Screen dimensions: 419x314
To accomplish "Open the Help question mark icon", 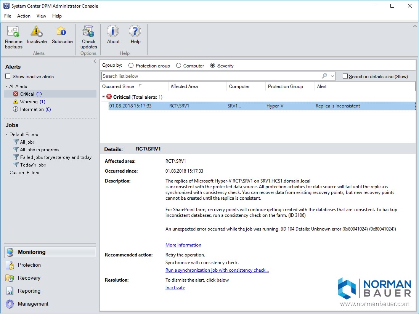I will coord(135,31).
